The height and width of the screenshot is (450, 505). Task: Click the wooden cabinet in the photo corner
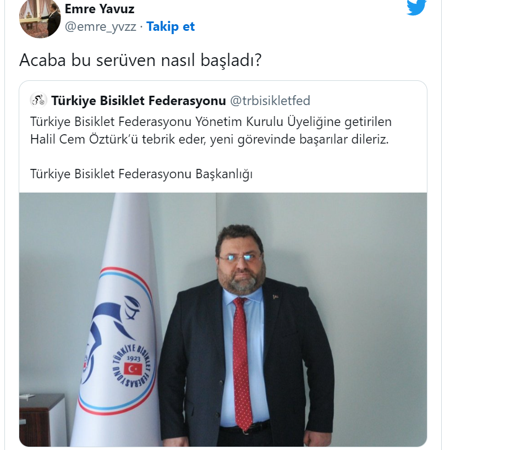pos(43,419)
